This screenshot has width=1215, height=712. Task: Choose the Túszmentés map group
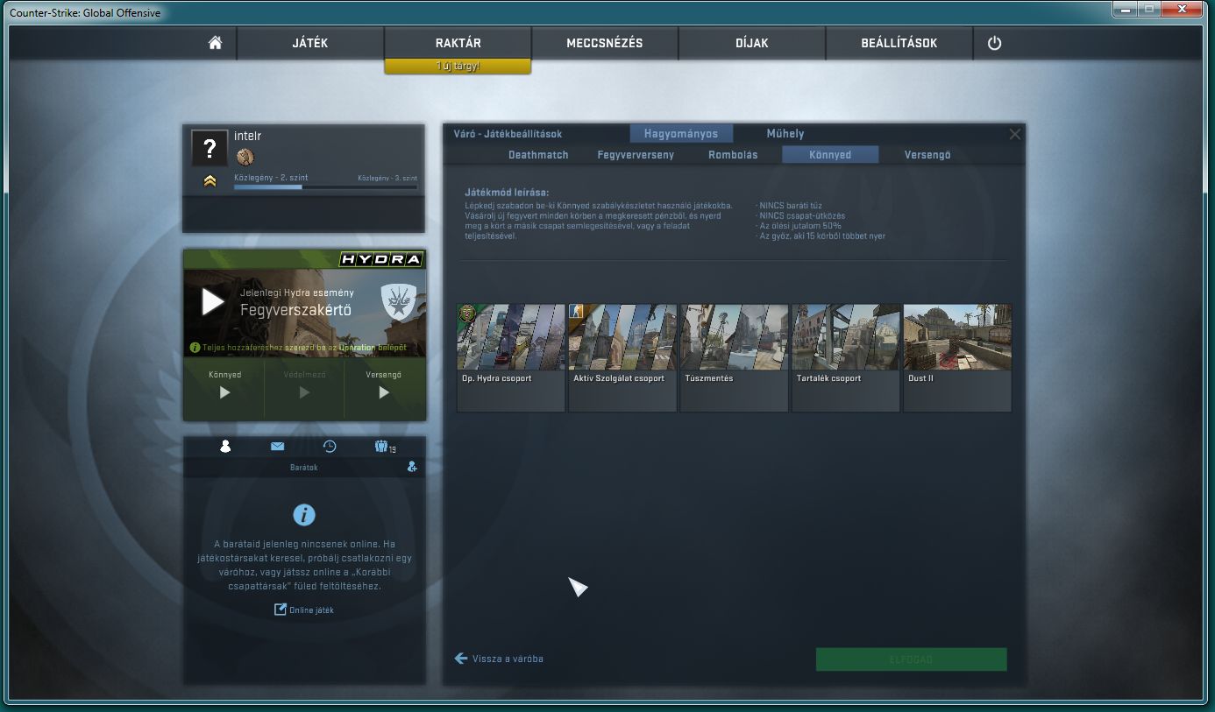tap(734, 358)
